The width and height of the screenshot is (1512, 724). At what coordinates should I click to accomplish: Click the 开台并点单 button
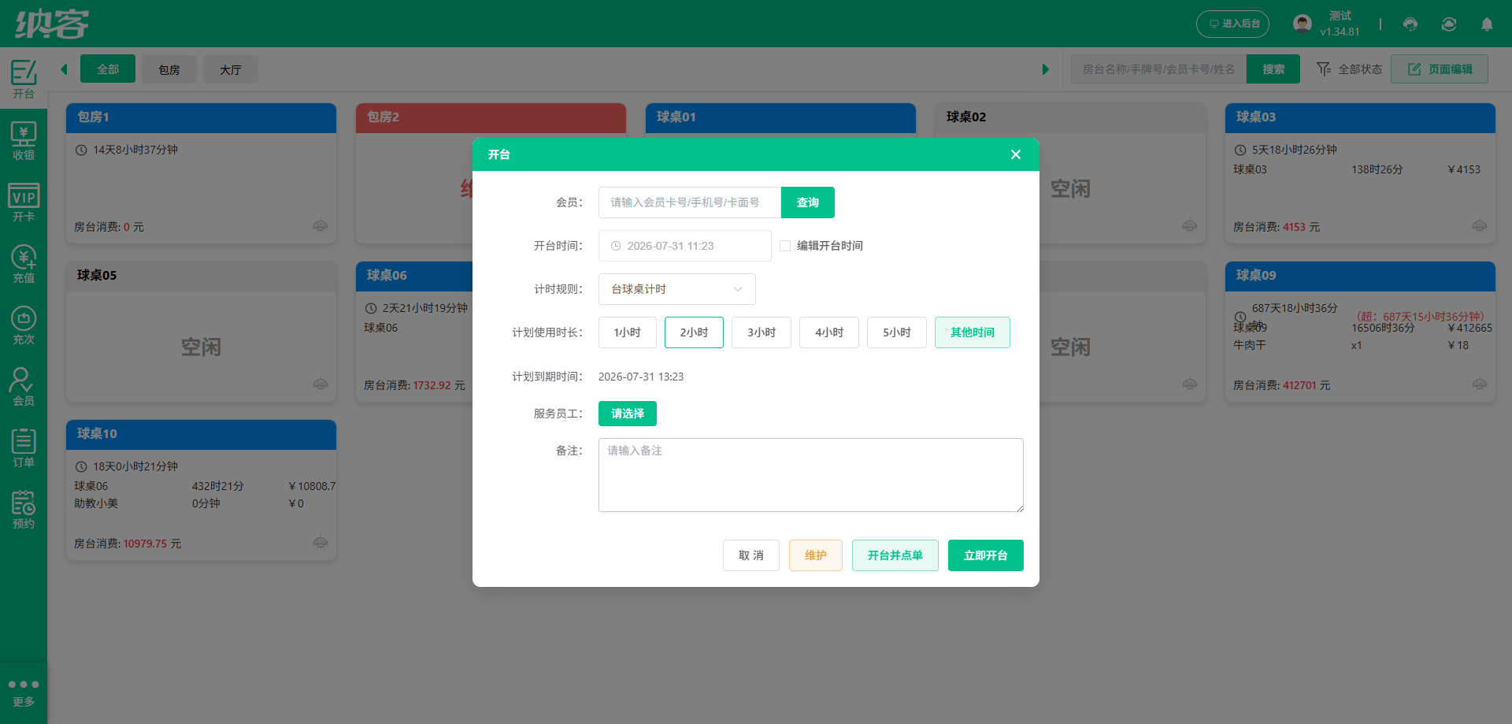tap(895, 555)
